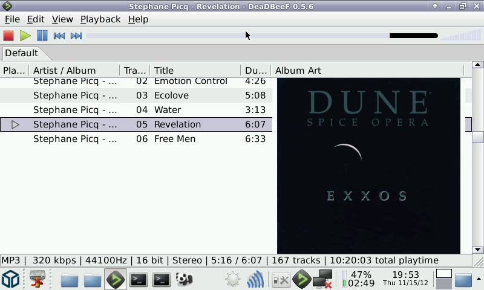This screenshot has width=484, height=290.
Task: Adjust the volume bar in the toolbar
Action: click(460, 36)
